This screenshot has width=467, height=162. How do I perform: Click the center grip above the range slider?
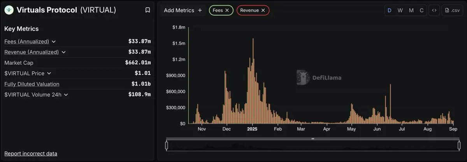coord(313,138)
